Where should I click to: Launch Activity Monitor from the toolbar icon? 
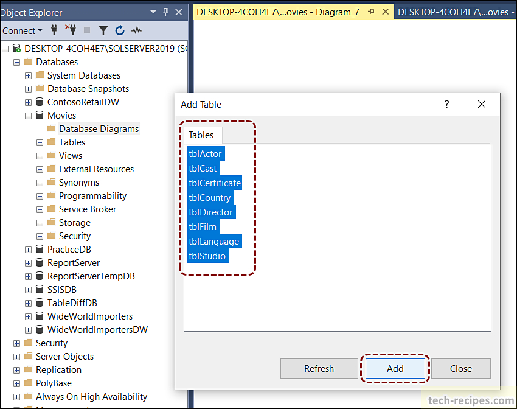(x=136, y=30)
